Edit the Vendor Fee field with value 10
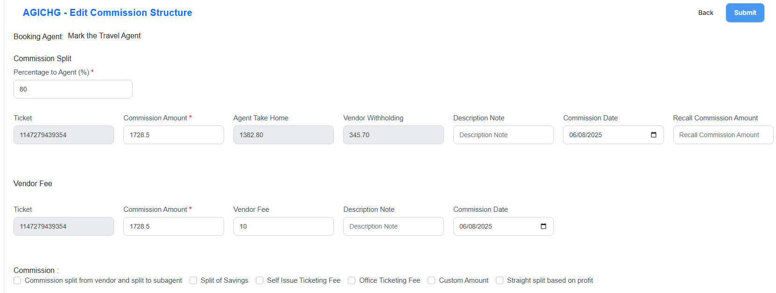 click(283, 226)
